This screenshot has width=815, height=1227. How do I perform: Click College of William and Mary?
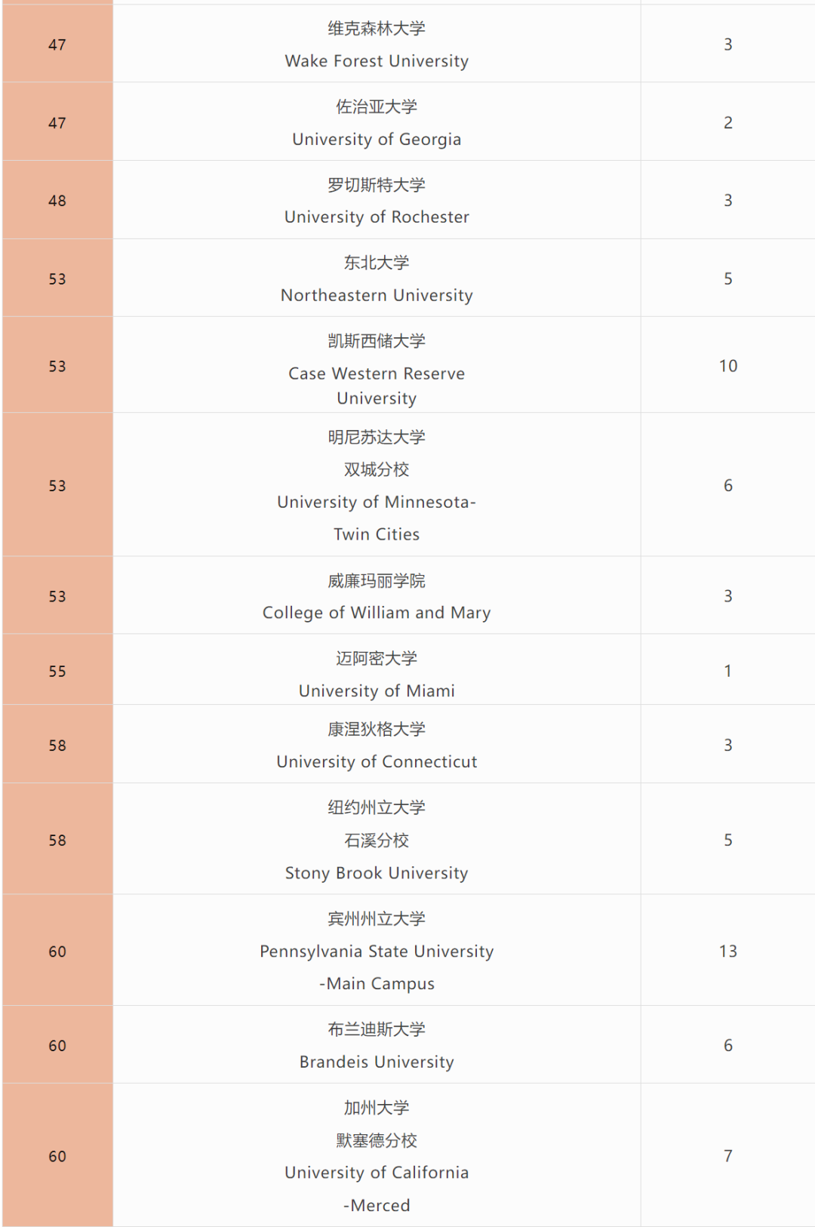377,613
